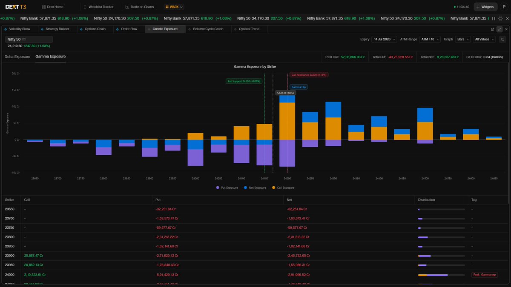The height and width of the screenshot is (287, 511).
Task: Click the 24500 x-axis strike label
Action: pyautogui.click(x=425, y=179)
